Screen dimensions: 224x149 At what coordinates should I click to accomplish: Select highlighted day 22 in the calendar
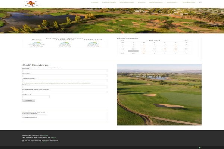(x=133, y=51)
